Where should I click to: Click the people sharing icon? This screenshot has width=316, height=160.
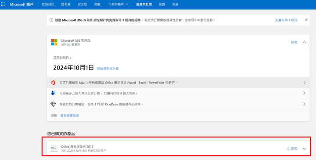pyautogui.click(x=53, y=93)
